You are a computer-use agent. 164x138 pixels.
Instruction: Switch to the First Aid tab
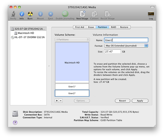click(x=80, y=27)
